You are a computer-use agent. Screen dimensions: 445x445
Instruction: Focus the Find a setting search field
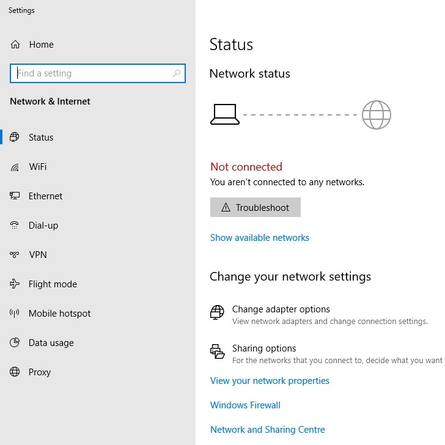click(92, 73)
